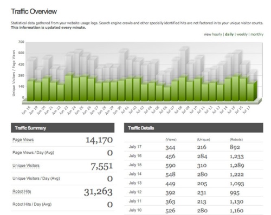Viewport: 271px width, 215px height.
Task: Click the Jul 06 green bar
Action: point(167,94)
